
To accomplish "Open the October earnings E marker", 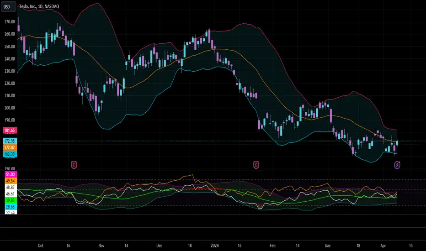I will tap(74, 165).
